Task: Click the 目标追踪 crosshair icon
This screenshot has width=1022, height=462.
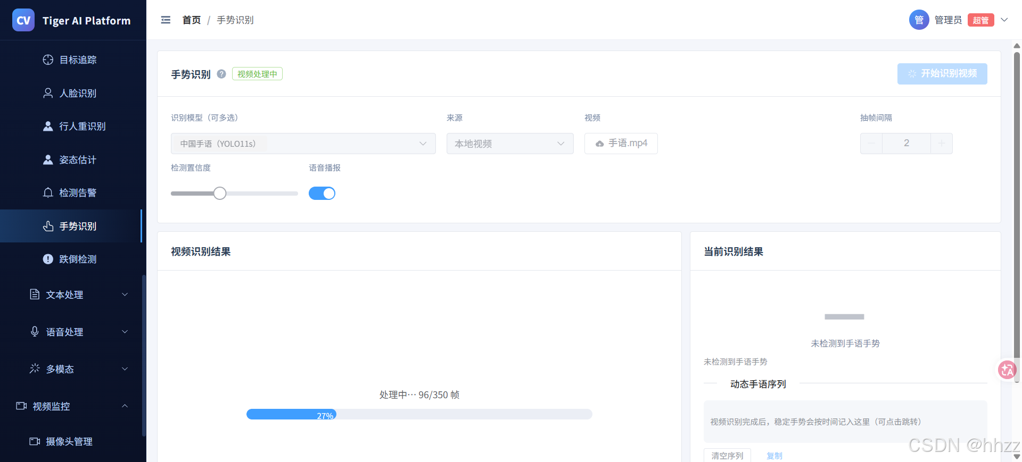Action: pos(48,60)
